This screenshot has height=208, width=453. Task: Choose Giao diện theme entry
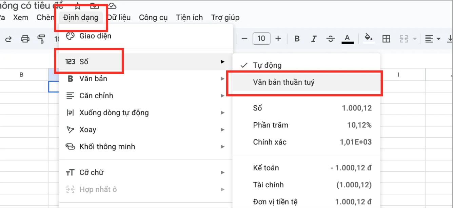pyautogui.click(x=146, y=36)
